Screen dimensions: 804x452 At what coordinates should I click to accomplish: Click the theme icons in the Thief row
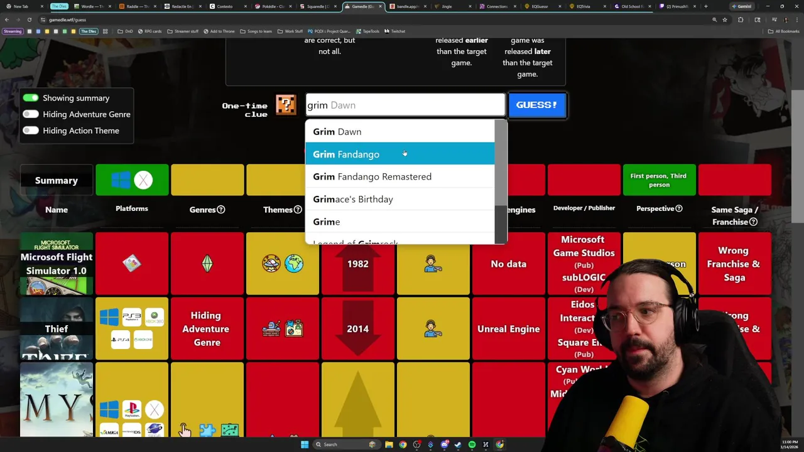click(x=283, y=328)
